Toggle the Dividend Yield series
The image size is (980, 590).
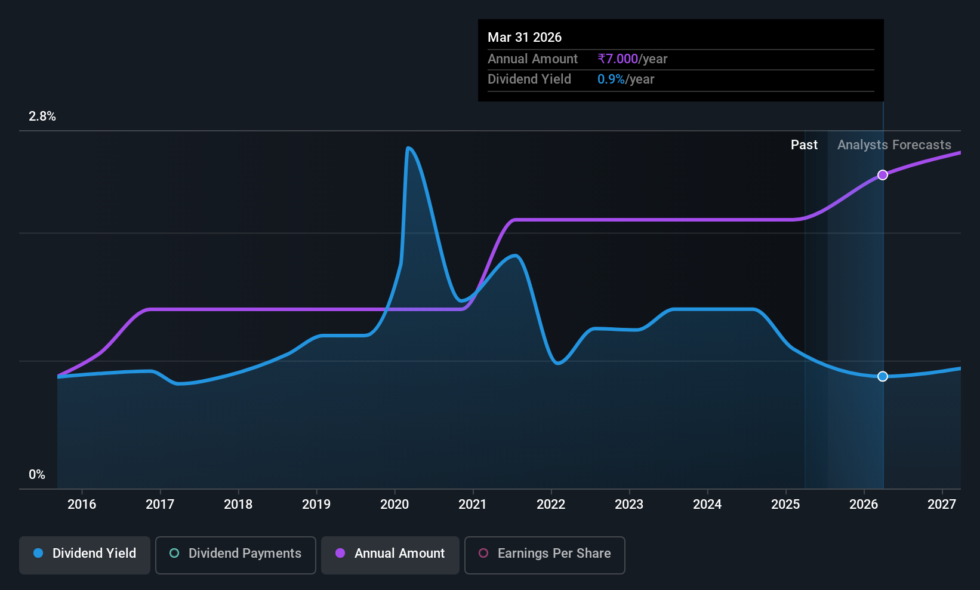(x=85, y=555)
